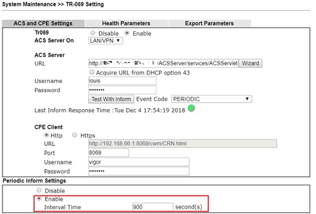316x214 pixels.
Task: Select Tr069 Enable radio button
Action: 127,33
